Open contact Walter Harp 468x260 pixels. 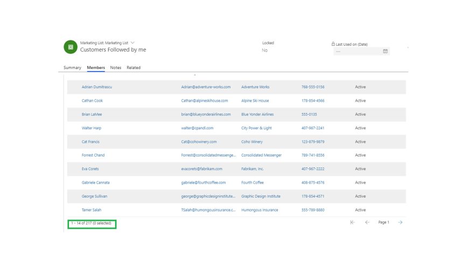(92, 128)
